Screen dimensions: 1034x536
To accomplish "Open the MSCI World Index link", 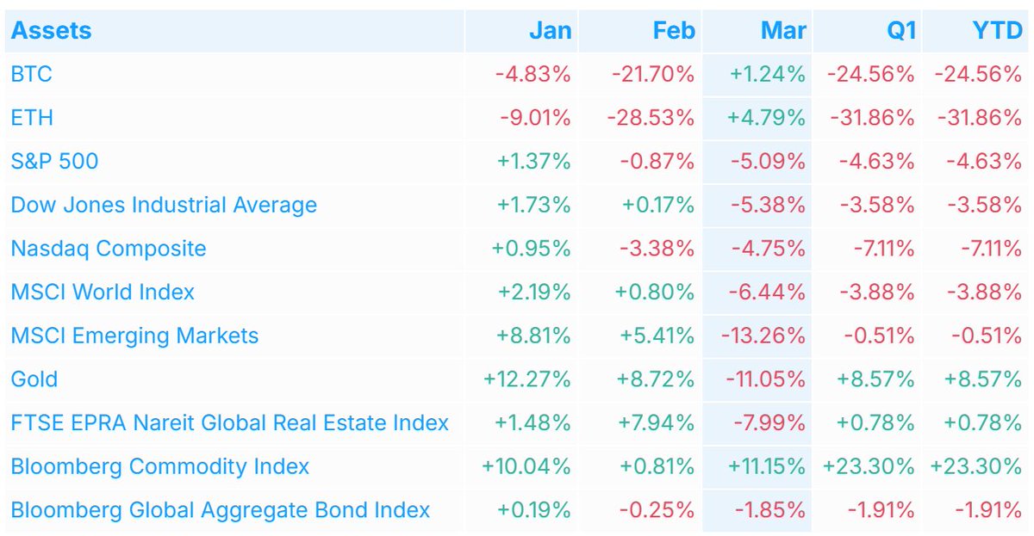I will [x=103, y=292].
